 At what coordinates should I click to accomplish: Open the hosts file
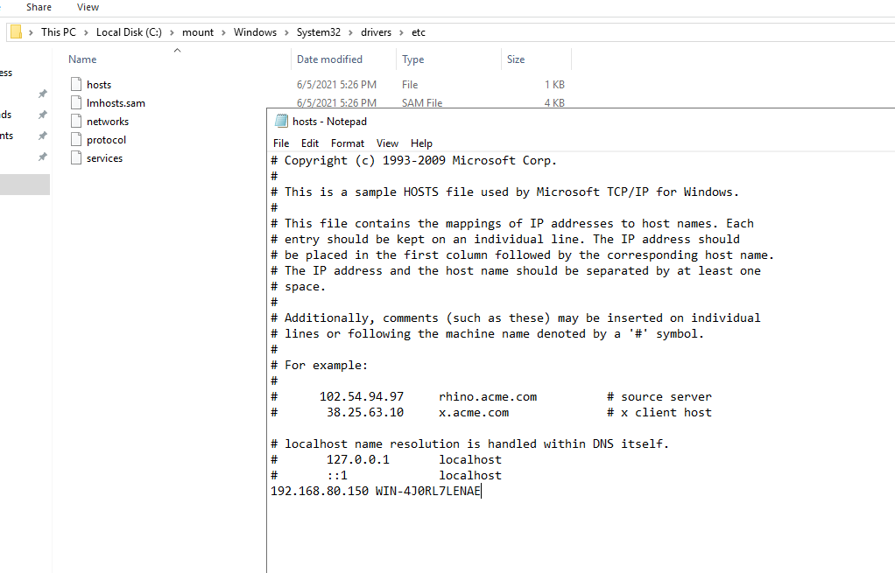tap(99, 84)
